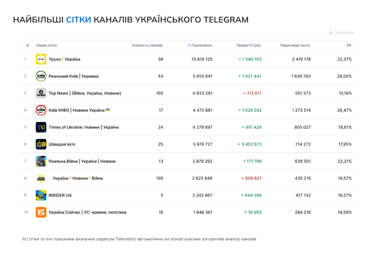Click the Труха Україна yellow channel avatar
Viewport: 376px width, 256px height.
point(41,59)
